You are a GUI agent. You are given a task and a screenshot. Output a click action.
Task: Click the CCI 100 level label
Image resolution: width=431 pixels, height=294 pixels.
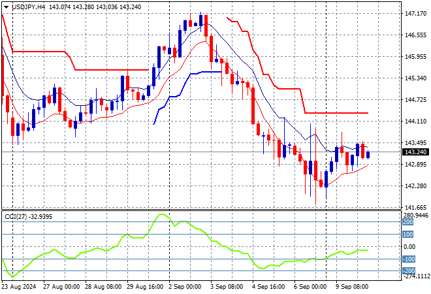coord(407,235)
